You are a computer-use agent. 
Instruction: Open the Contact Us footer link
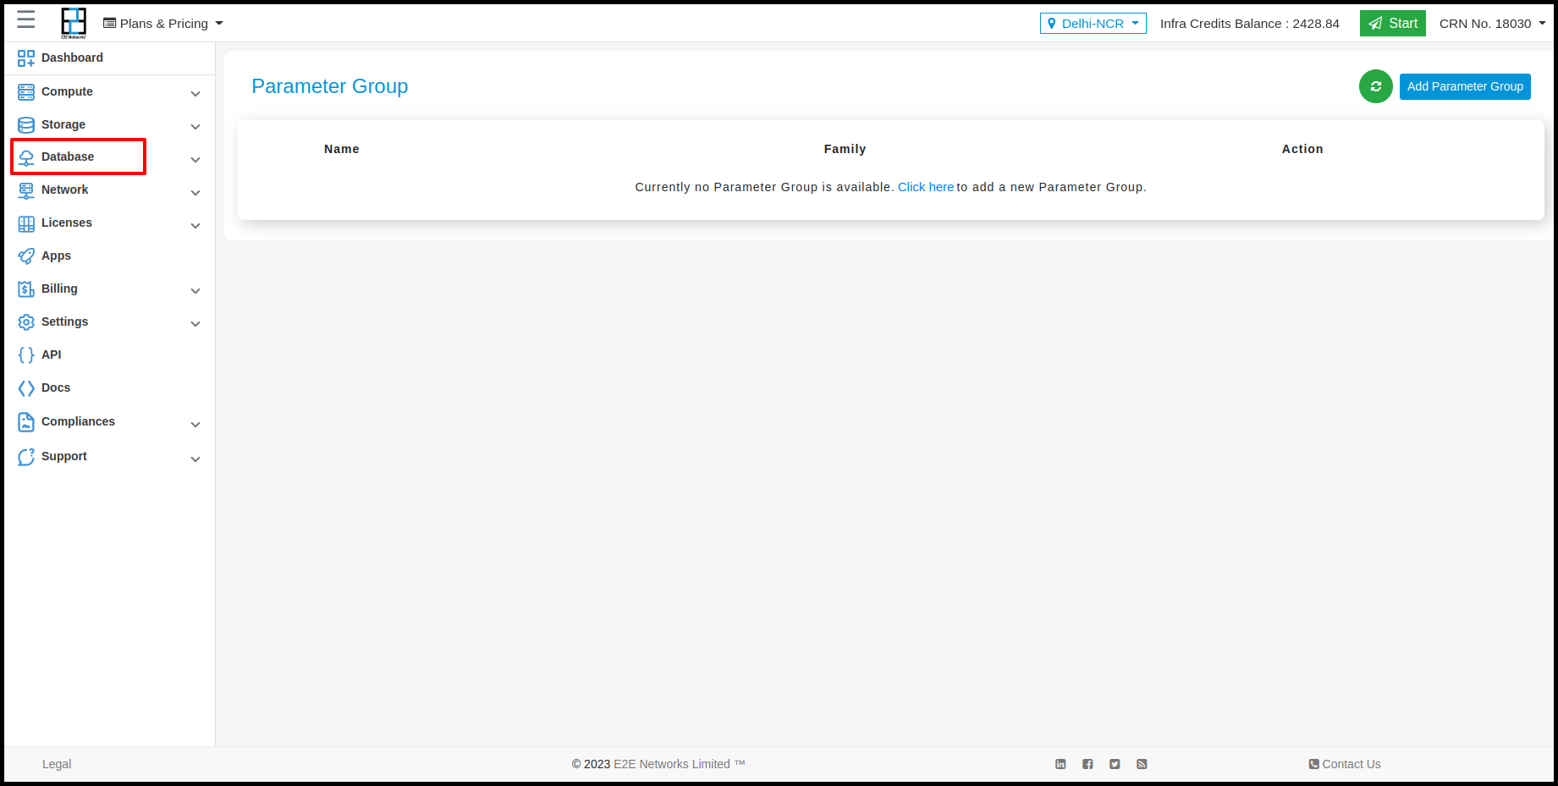1345,764
